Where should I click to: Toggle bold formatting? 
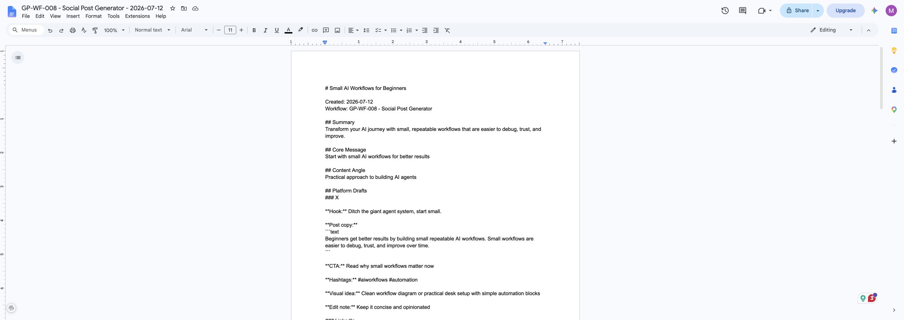pos(254,30)
